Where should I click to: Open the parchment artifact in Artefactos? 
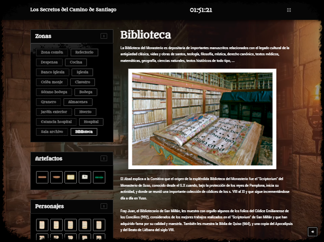coord(71,177)
